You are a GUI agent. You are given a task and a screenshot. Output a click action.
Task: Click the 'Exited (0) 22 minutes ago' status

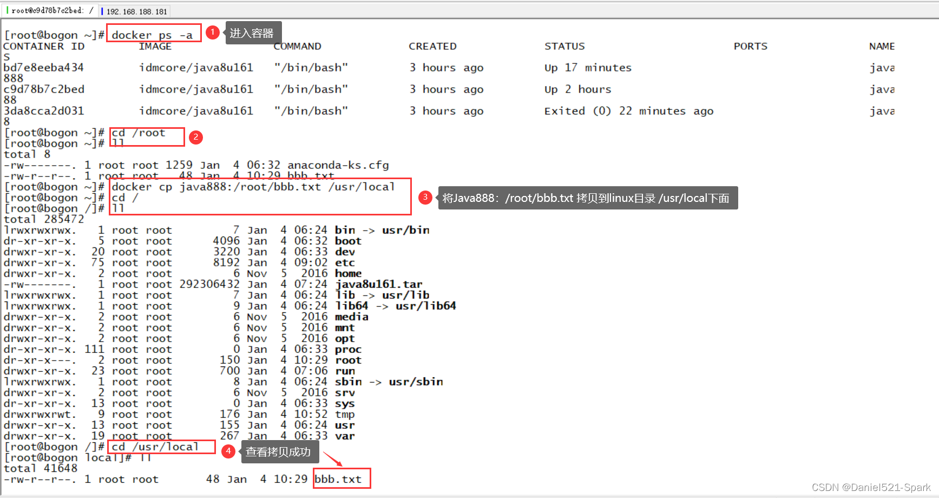tap(629, 111)
